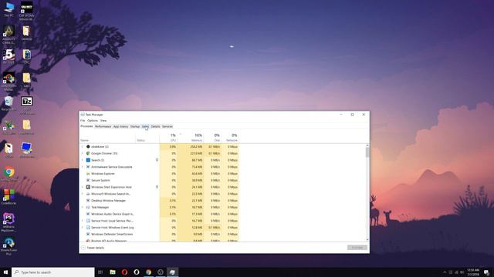494x277 pixels.
Task: Click the leaf icon on Shell Experience Host row
Action: pos(157,187)
